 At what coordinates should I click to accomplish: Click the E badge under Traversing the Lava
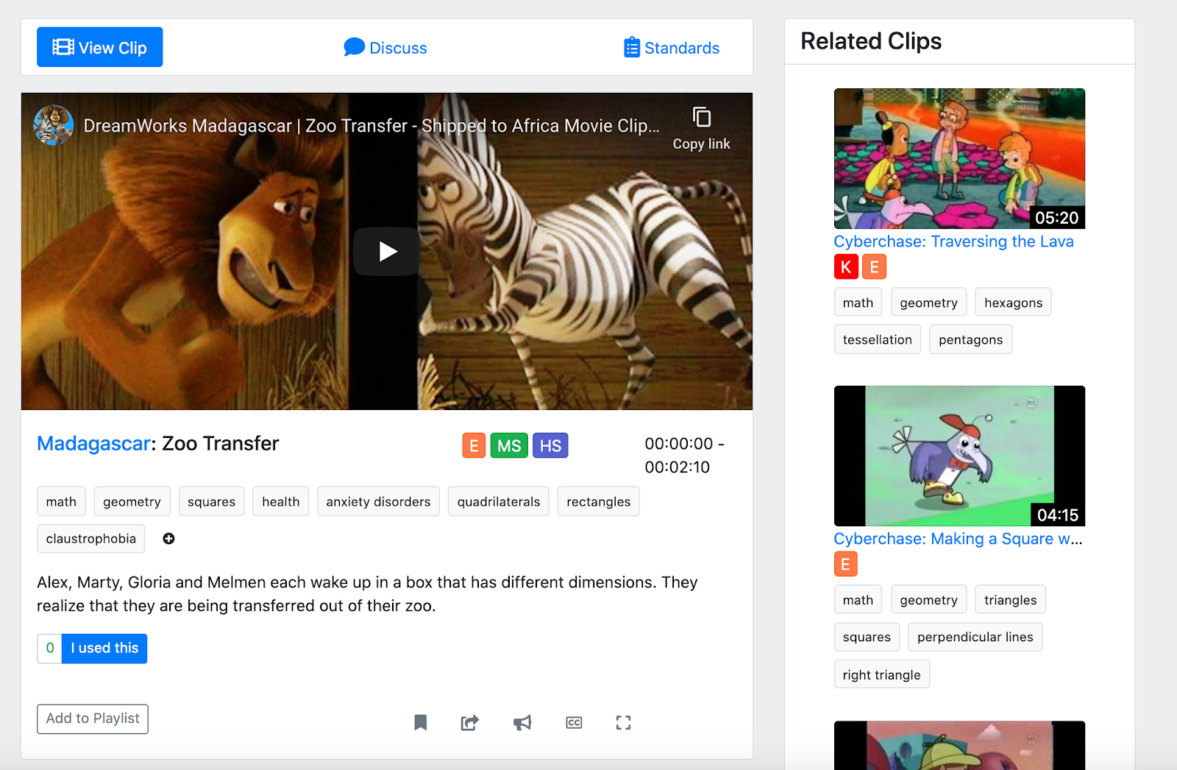coord(874,266)
